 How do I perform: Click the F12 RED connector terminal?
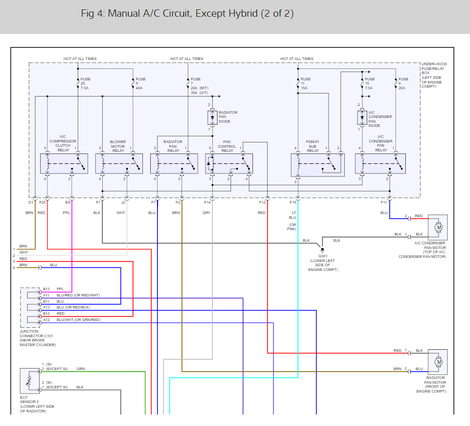coord(268,198)
